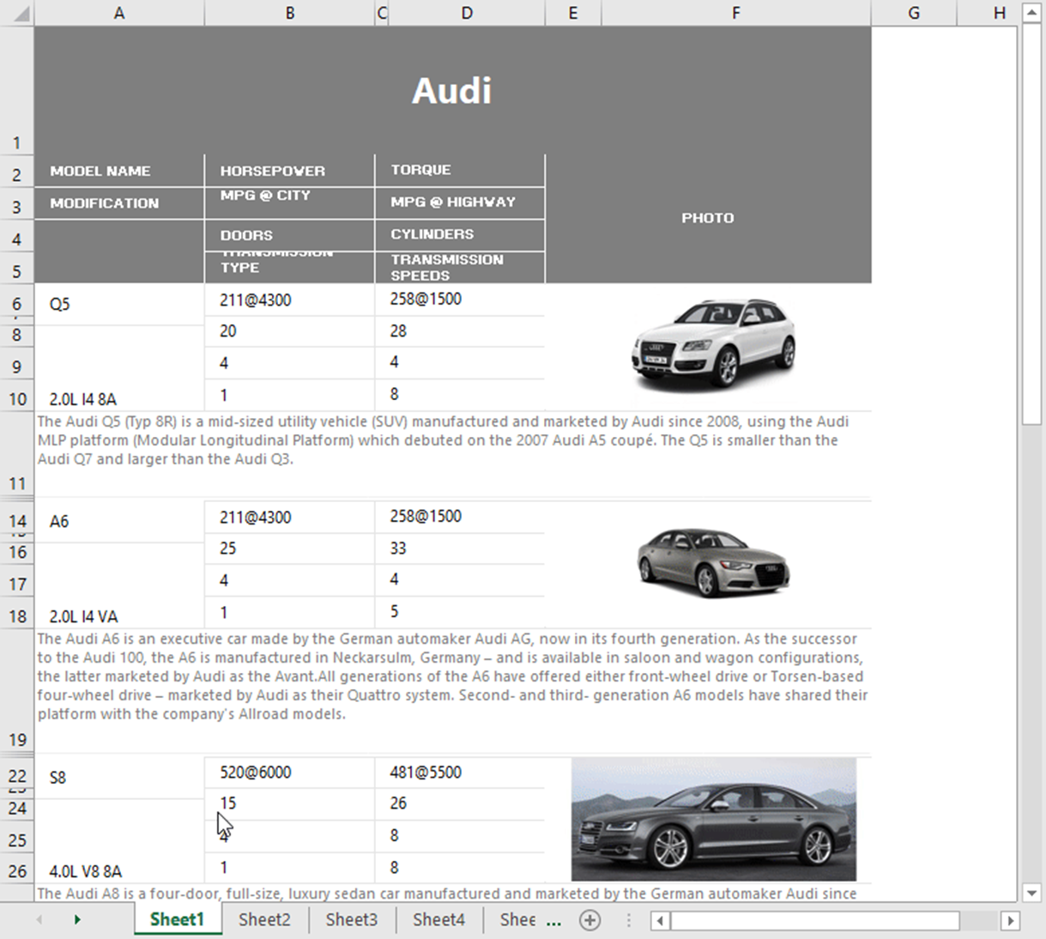Viewport: 1046px width, 939px height.
Task: Select the white Audi Q5 photo
Action: (x=713, y=346)
